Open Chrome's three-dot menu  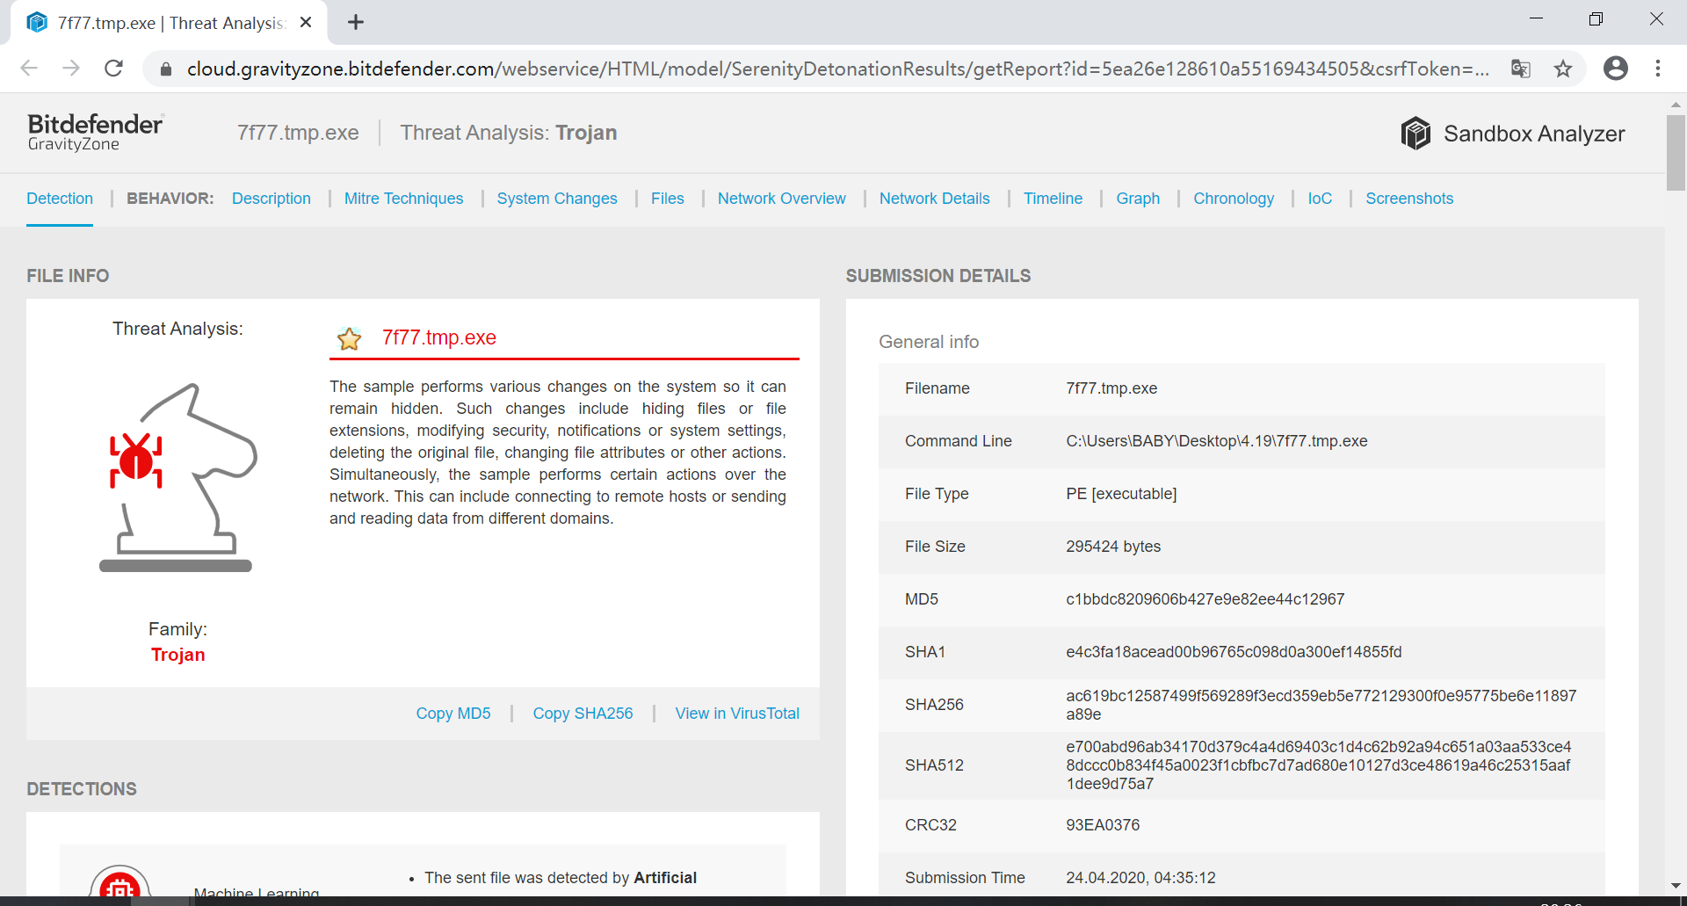(1658, 69)
